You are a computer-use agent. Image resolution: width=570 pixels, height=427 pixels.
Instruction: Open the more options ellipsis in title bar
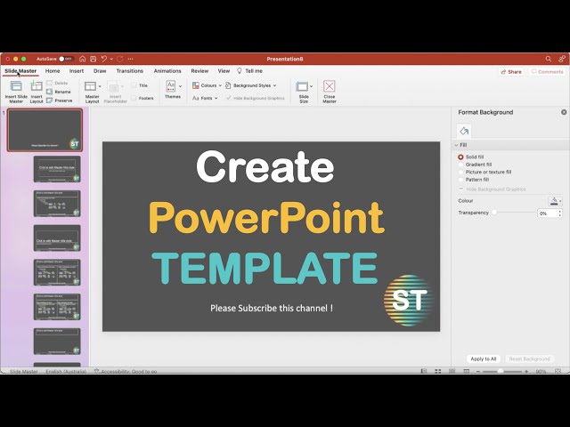(131, 59)
